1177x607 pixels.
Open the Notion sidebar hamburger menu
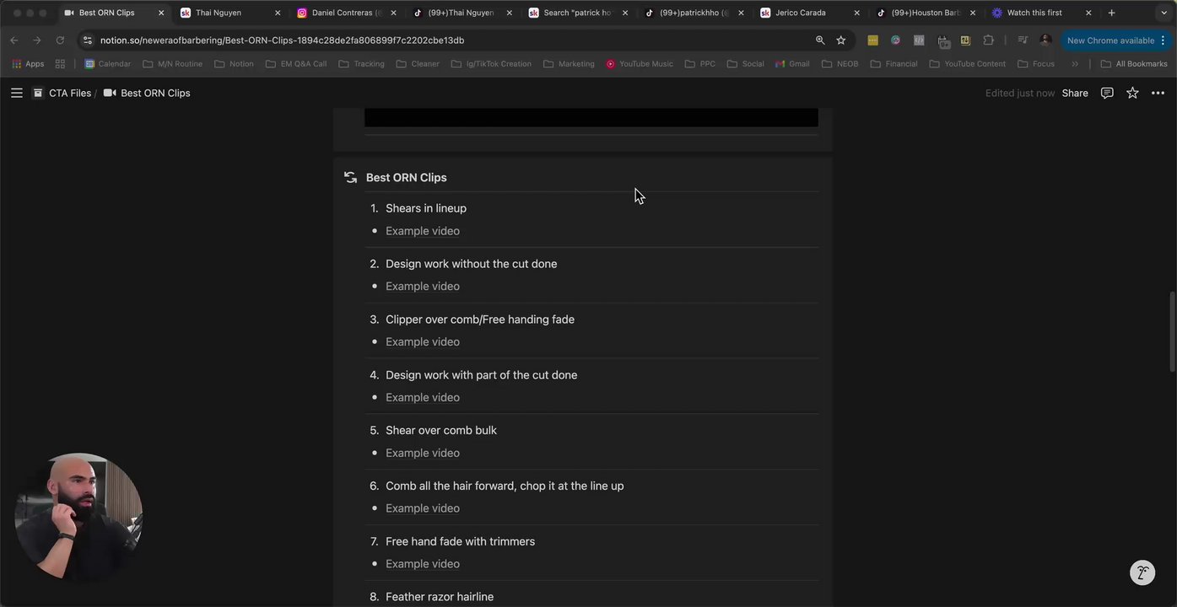click(17, 93)
